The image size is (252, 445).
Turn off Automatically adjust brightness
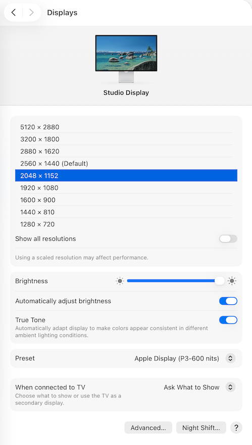(x=228, y=301)
